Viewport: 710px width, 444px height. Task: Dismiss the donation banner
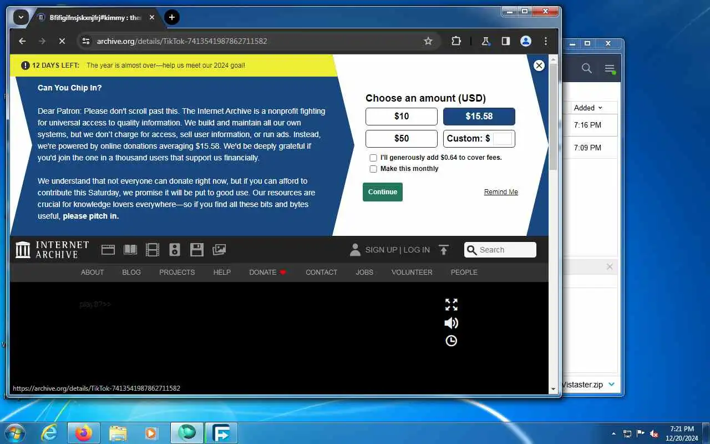coord(539,65)
